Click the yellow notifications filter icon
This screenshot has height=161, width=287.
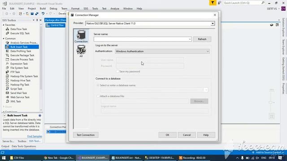[x=213, y=3]
